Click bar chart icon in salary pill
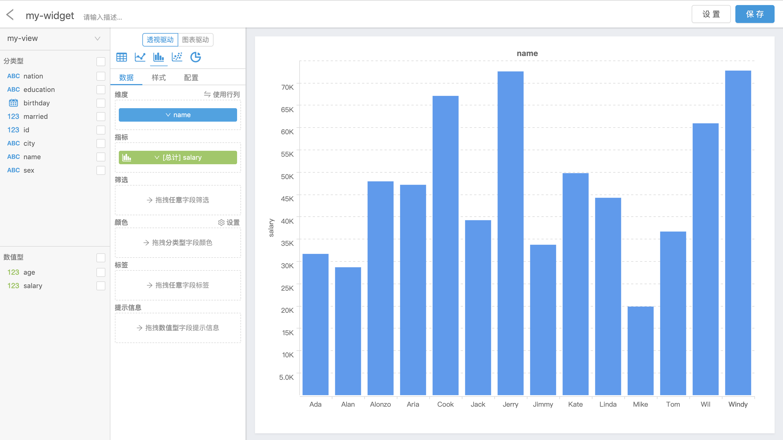Viewport: 783px width, 440px height. [x=126, y=158]
